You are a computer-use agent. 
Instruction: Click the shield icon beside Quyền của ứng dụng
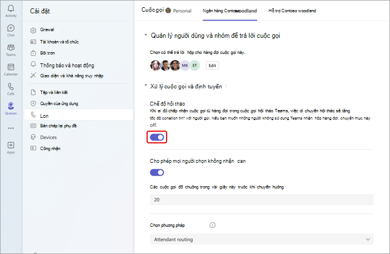(33, 103)
